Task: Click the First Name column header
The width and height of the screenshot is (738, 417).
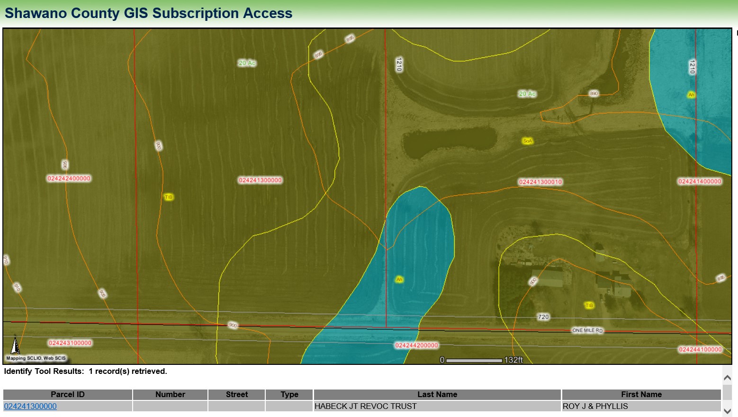Action: [x=641, y=394]
